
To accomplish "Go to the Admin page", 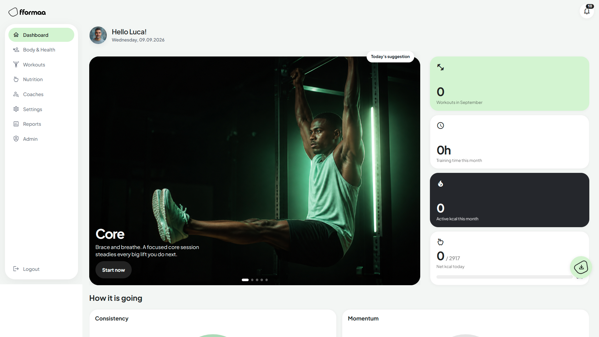I will pos(41,139).
